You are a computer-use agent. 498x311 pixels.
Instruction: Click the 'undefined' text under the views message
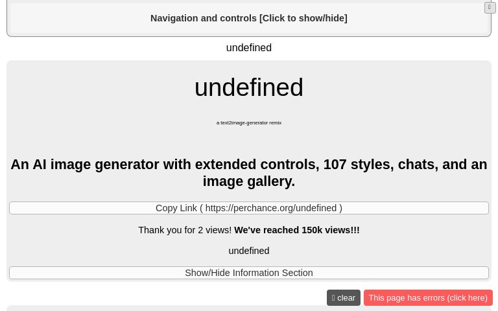click(x=248, y=251)
